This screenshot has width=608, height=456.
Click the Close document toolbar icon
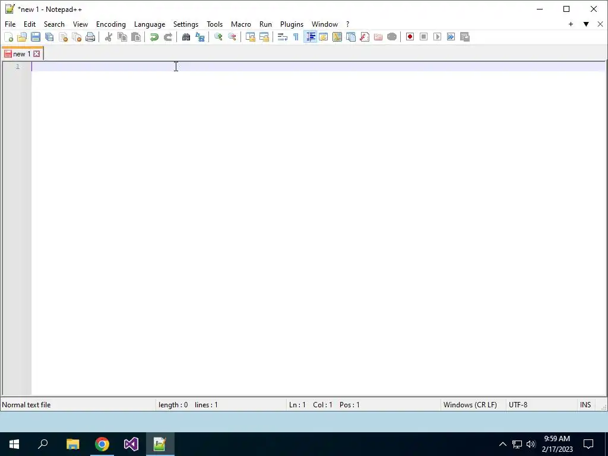63,37
